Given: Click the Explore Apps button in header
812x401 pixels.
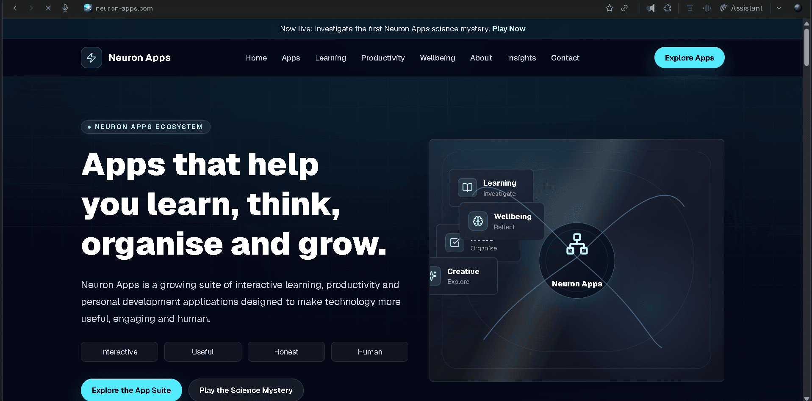Looking at the screenshot, I should point(689,58).
